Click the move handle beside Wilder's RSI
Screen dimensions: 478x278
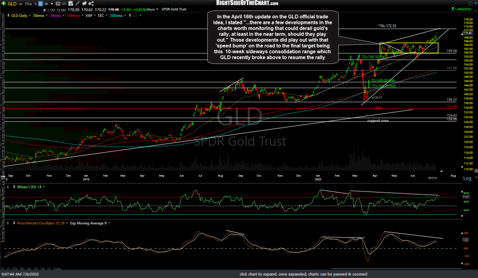(x=14, y=187)
